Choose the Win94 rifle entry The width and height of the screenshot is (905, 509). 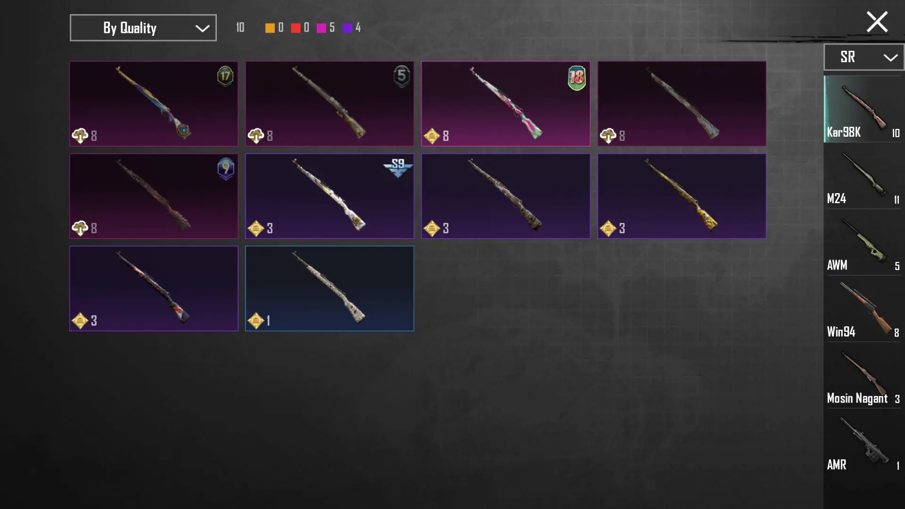(864, 309)
